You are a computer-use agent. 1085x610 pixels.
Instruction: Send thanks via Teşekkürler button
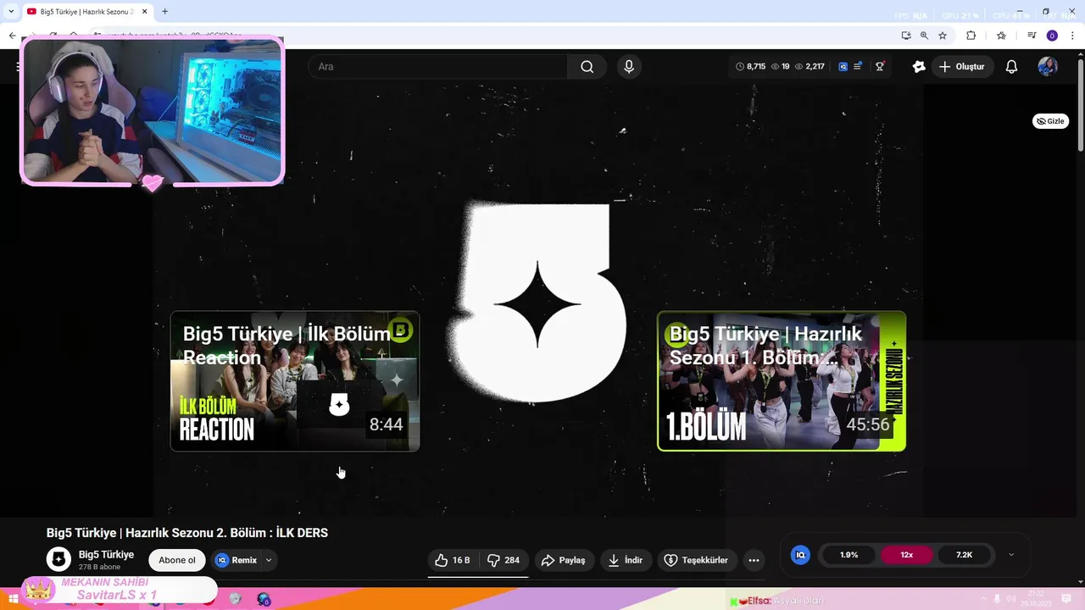pyautogui.click(x=696, y=560)
